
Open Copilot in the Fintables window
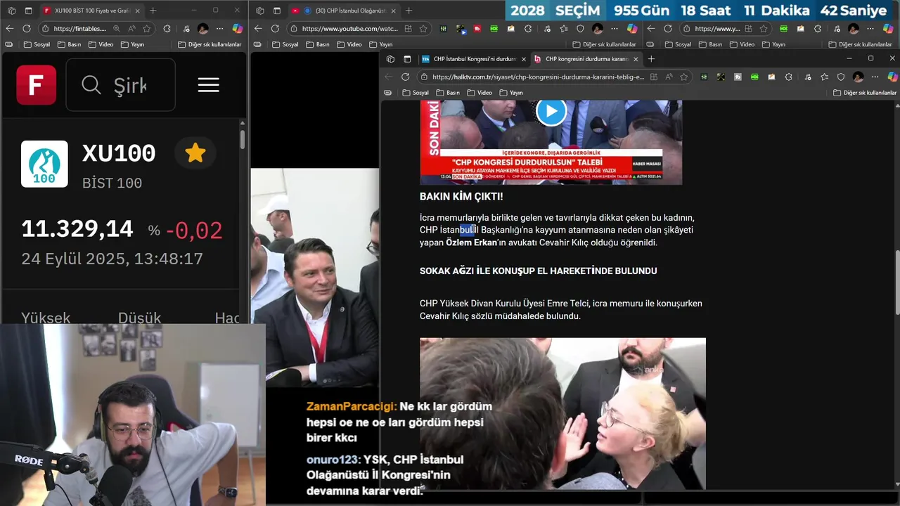click(x=238, y=28)
